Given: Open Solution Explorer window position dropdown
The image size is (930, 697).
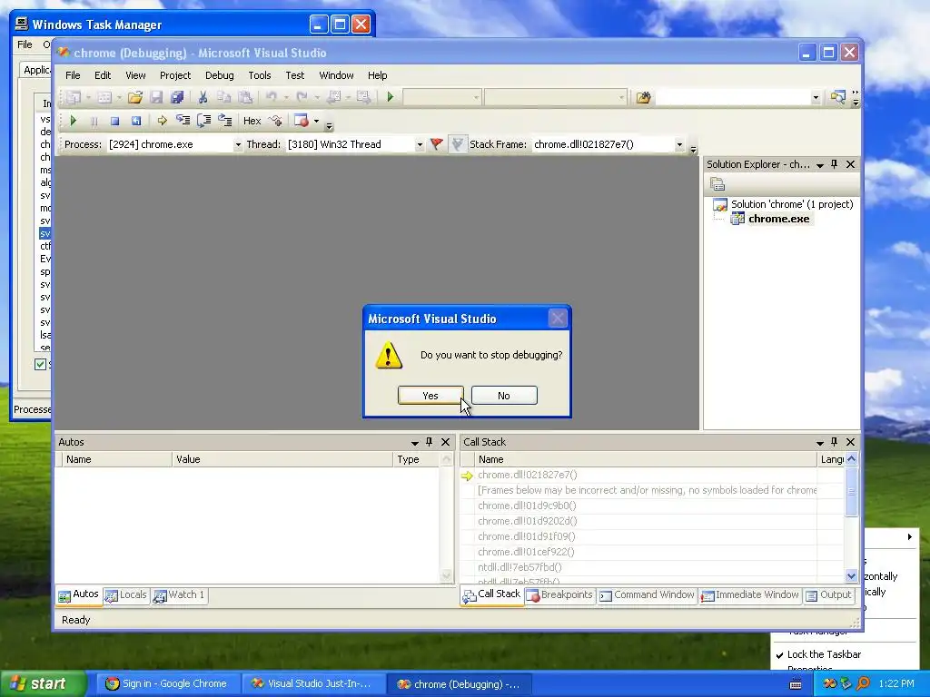Looking at the screenshot, I should (x=820, y=165).
